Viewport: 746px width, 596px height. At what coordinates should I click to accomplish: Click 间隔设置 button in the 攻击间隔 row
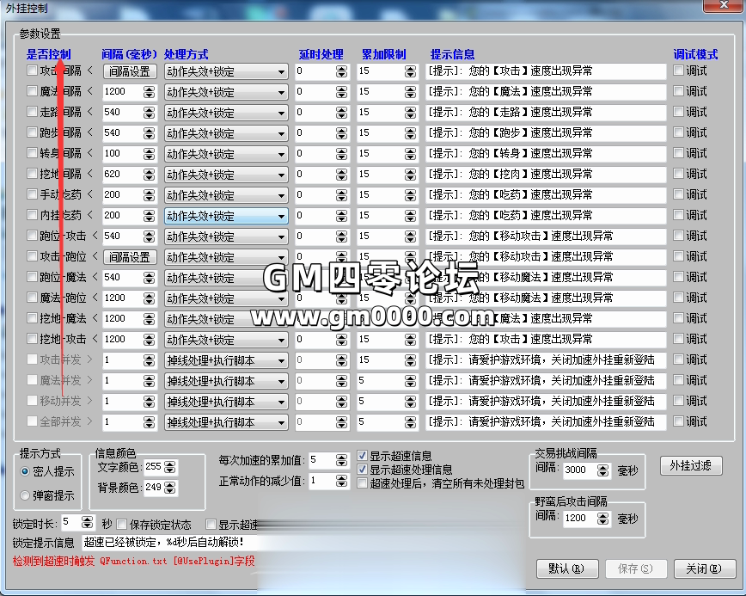coord(130,71)
